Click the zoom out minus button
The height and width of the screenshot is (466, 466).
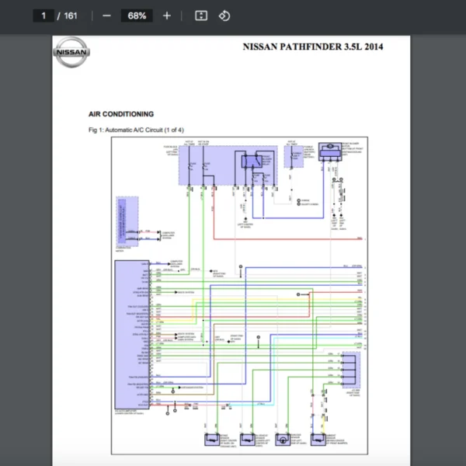point(106,16)
